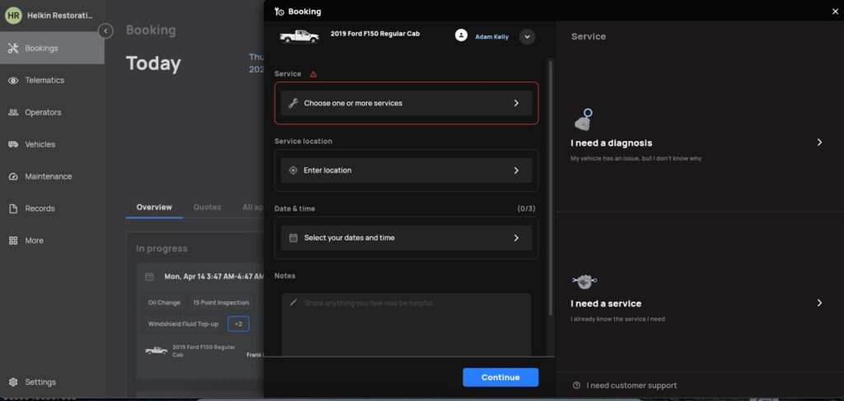Open Settings gear icon
844x401 pixels.
coord(13,382)
